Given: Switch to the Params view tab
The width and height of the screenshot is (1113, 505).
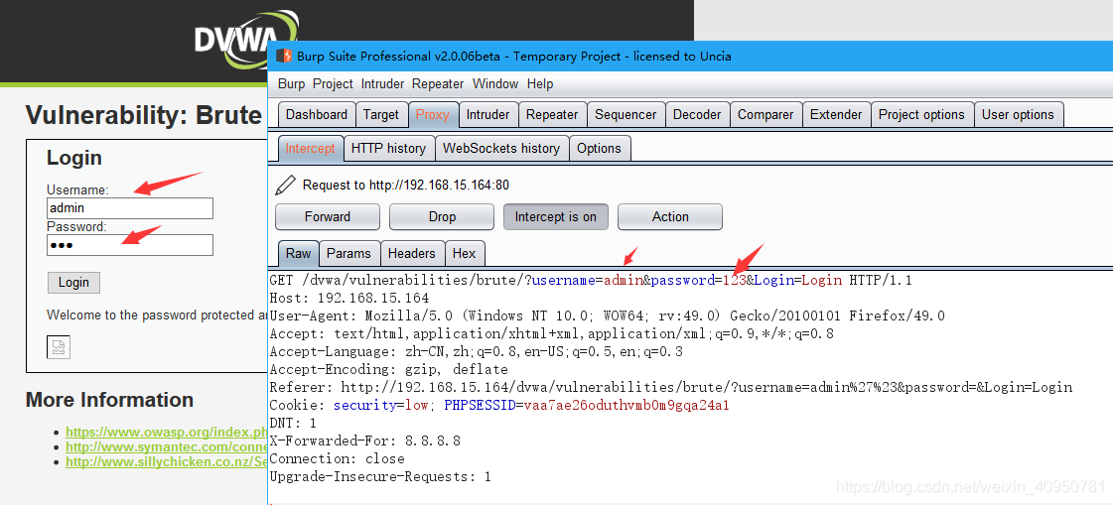Looking at the screenshot, I should pyautogui.click(x=348, y=253).
